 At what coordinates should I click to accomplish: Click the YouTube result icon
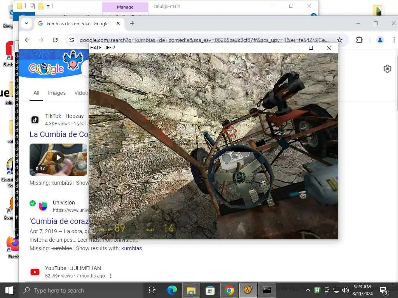(35, 272)
